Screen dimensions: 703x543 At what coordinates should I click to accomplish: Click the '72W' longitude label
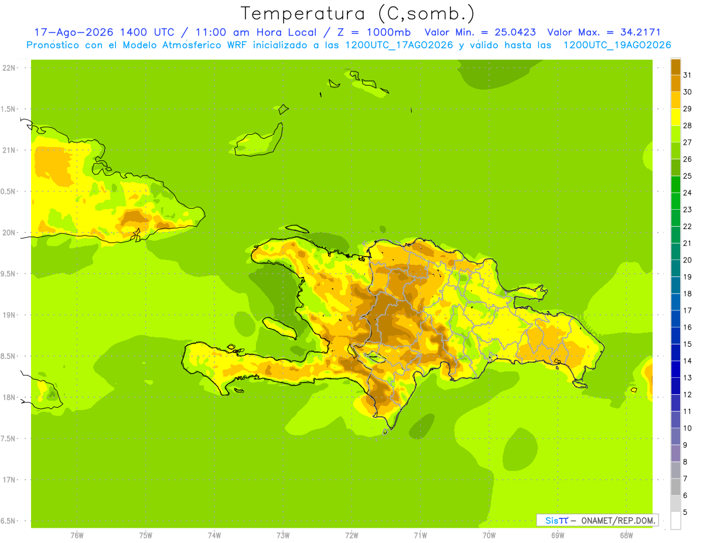pos(351,535)
